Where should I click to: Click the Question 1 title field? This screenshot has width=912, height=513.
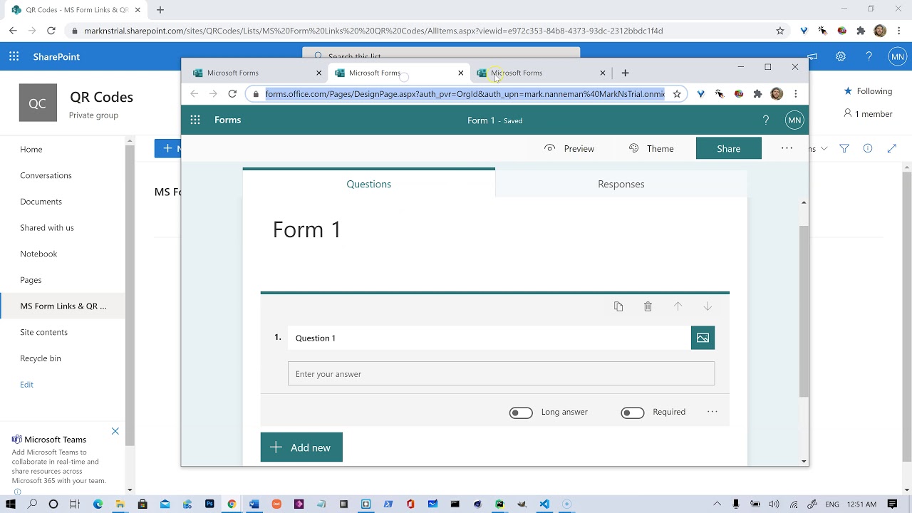489,338
